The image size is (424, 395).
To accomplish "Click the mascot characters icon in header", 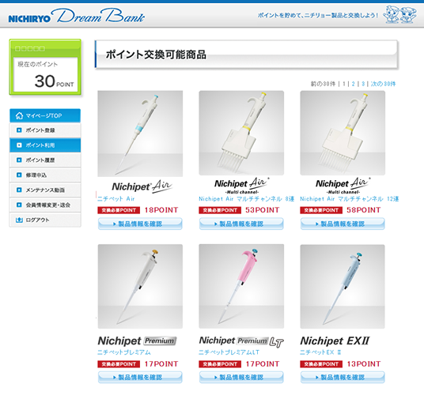I will pos(399,14).
